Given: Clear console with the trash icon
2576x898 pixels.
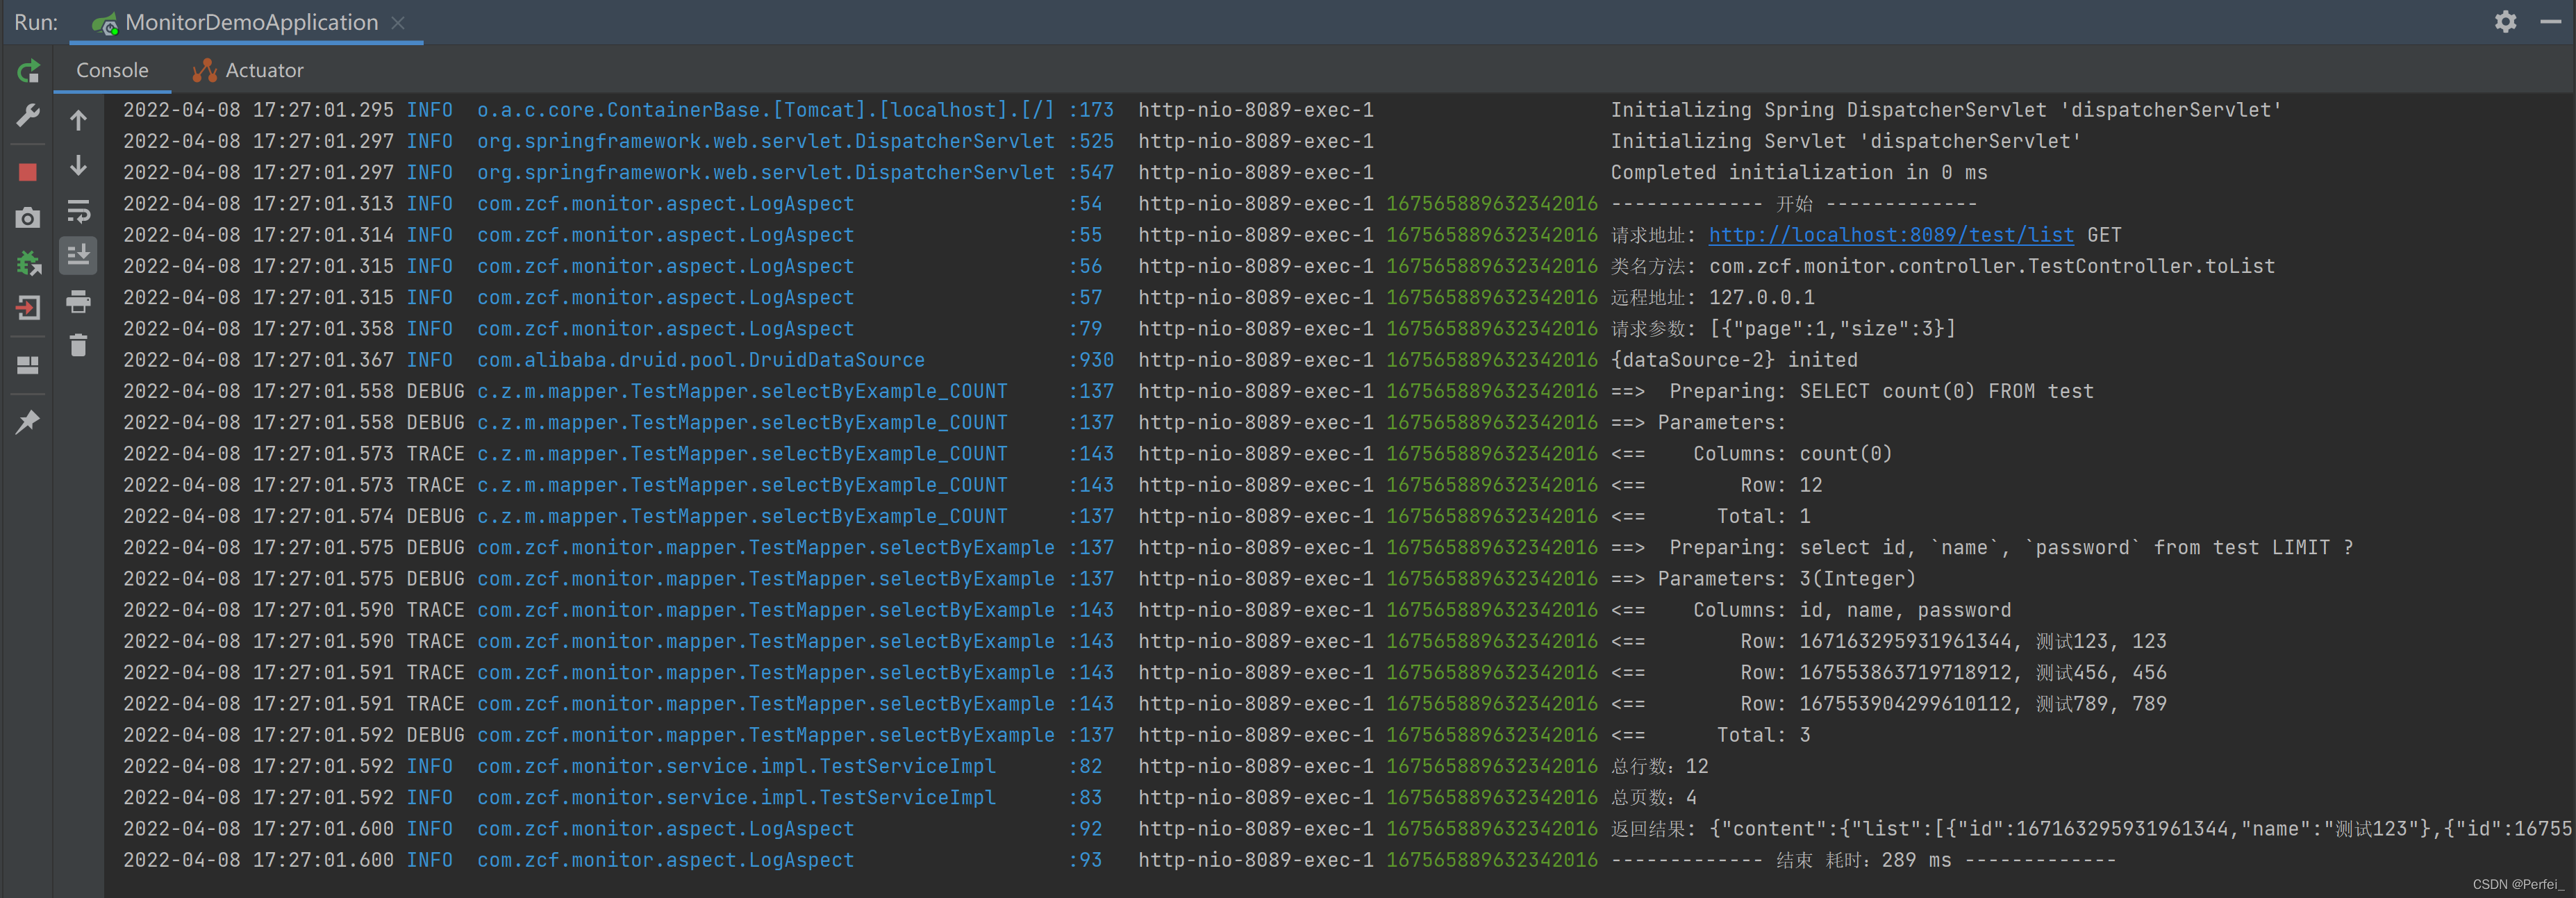Looking at the screenshot, I should (x=78, y=346).
